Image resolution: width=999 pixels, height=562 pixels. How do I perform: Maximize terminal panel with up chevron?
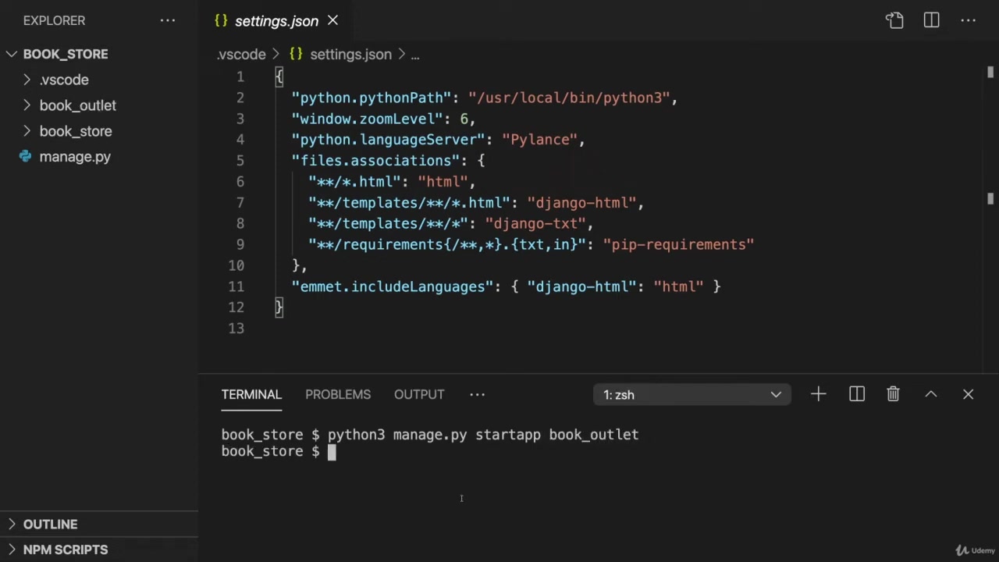tap(930, 395)
